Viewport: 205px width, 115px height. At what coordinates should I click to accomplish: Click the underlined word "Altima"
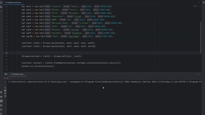[75, 30]
